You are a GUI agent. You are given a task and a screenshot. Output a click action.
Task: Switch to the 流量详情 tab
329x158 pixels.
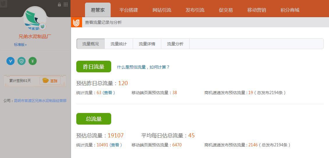tap(147, 44)
